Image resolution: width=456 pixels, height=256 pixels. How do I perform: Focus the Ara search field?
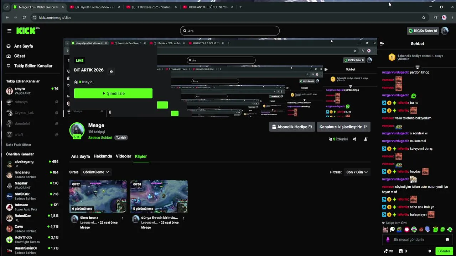coord(230,31)
